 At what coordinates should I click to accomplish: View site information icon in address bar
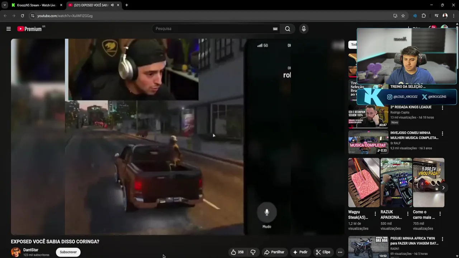pos(33,16)
